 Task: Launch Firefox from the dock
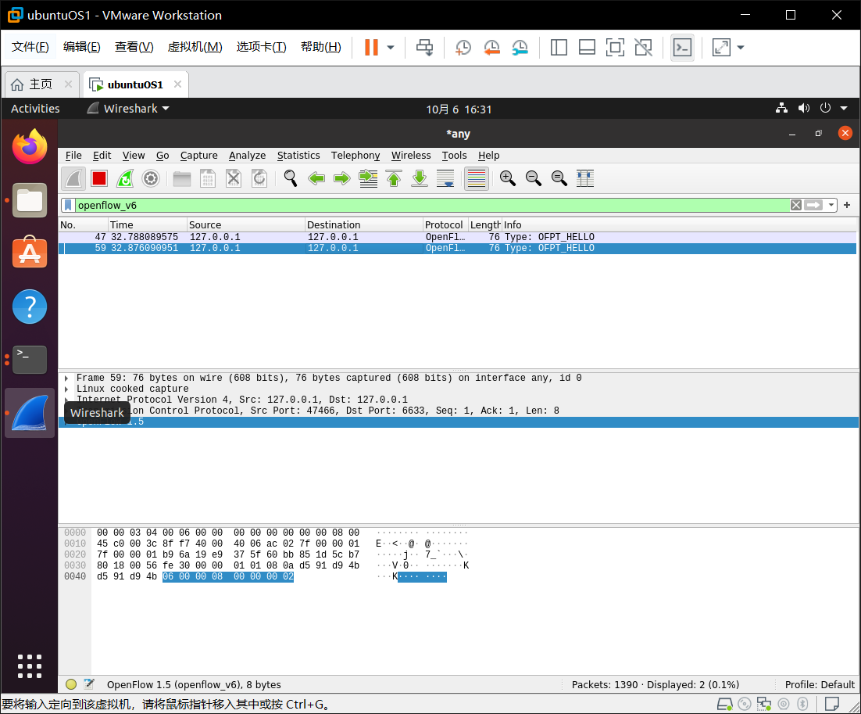(x=30, y=147)
